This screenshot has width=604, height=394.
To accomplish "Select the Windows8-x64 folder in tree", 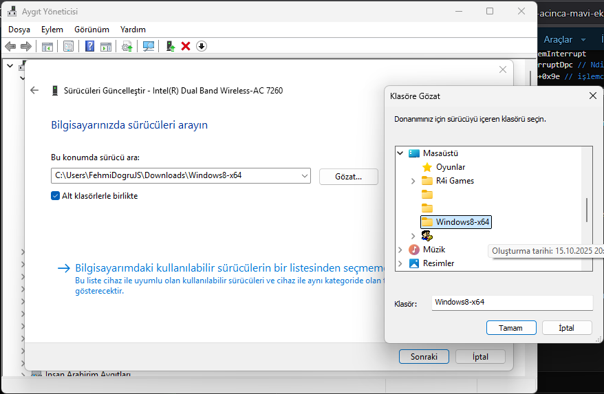I will [456, 222].
